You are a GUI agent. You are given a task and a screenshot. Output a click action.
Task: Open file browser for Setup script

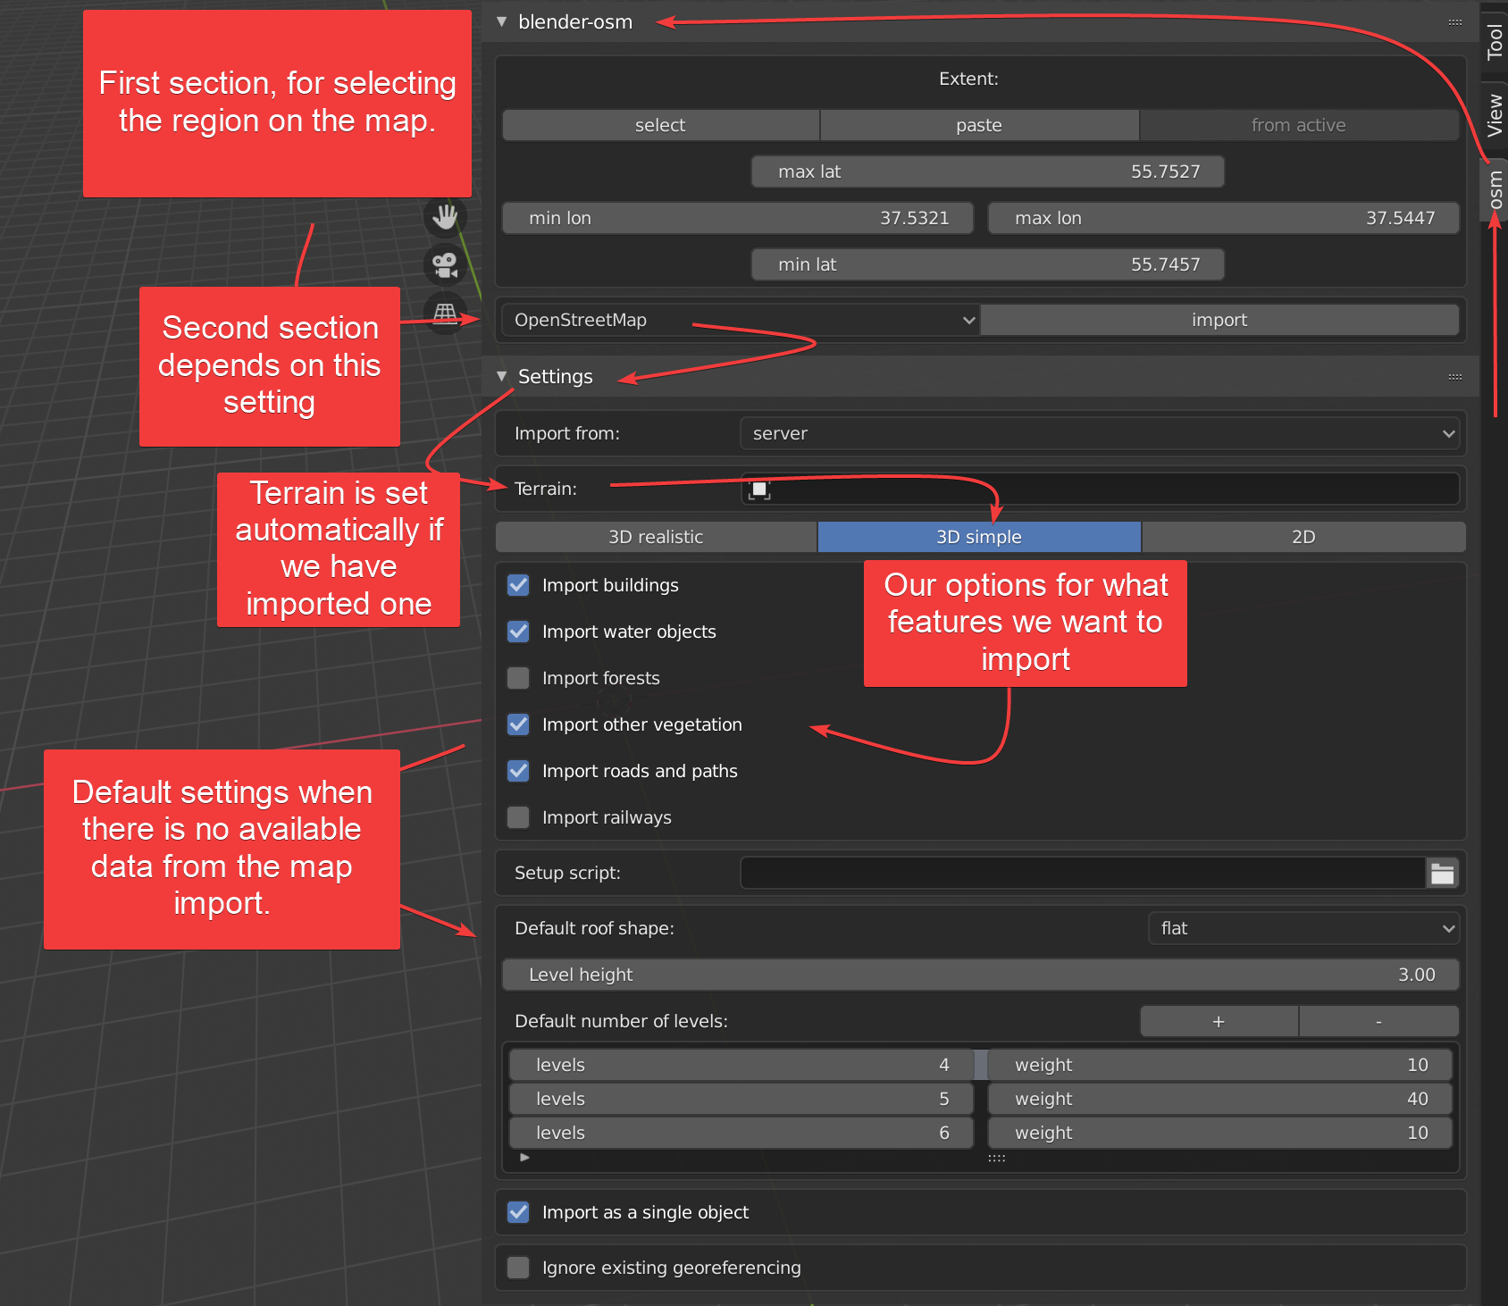[1442, 874]
